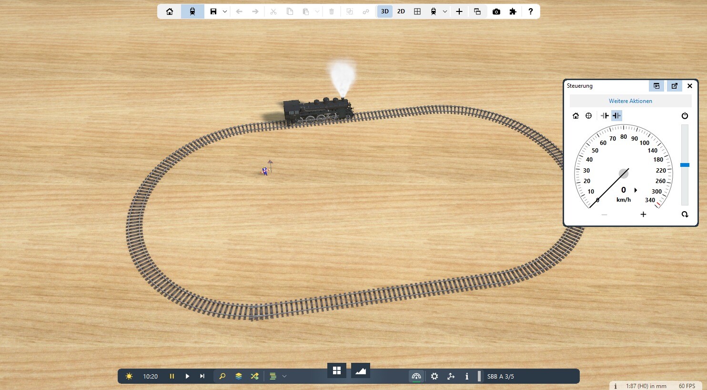Open the catalog grid button
The height and width of the screenshot is (390, 707).
(337, 370)
